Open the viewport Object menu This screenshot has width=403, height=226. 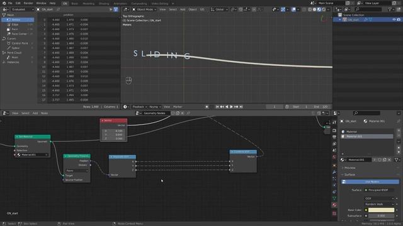tap(193, 9)
